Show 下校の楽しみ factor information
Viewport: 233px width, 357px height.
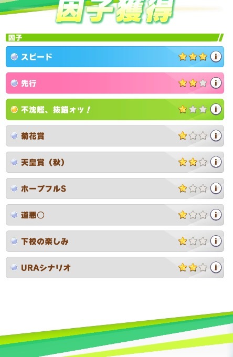click(x=216, y=241)
